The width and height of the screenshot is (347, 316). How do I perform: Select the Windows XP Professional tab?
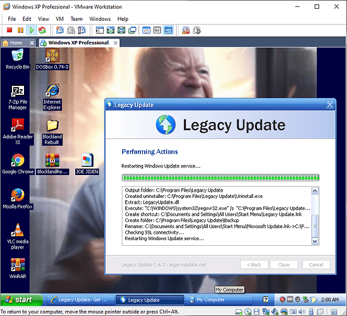(x=78, y=43)
